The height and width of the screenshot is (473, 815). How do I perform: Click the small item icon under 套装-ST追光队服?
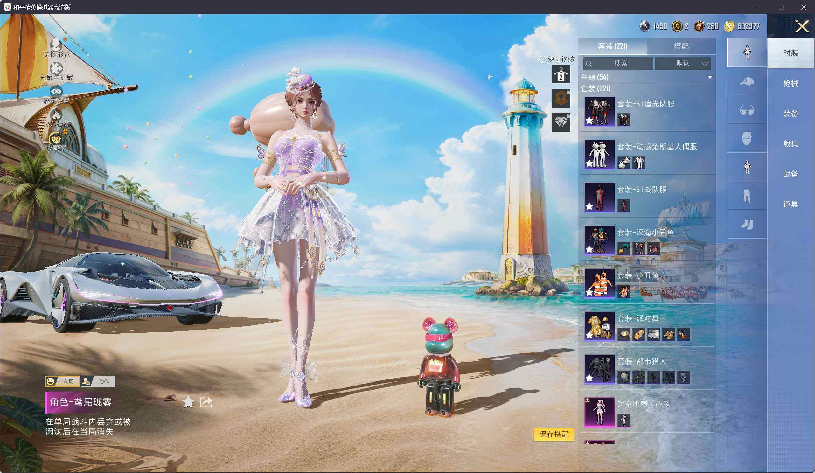(623, 120)
